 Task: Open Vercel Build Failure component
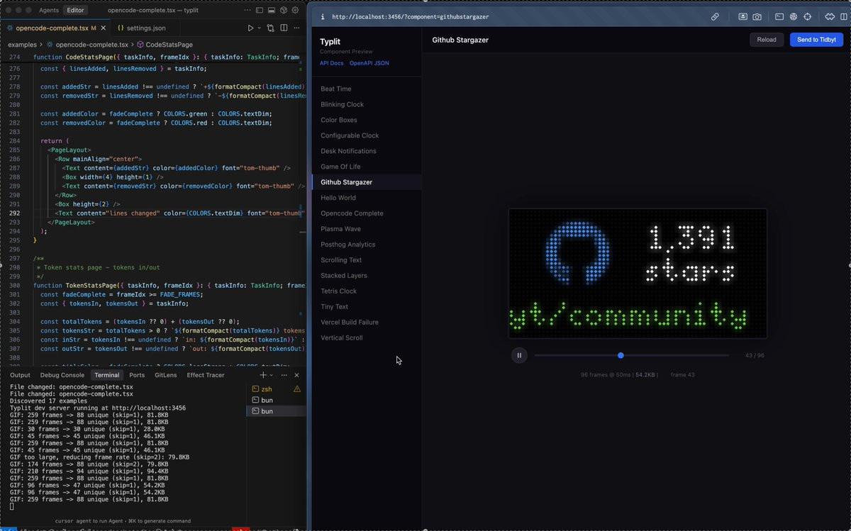(367, 323)
